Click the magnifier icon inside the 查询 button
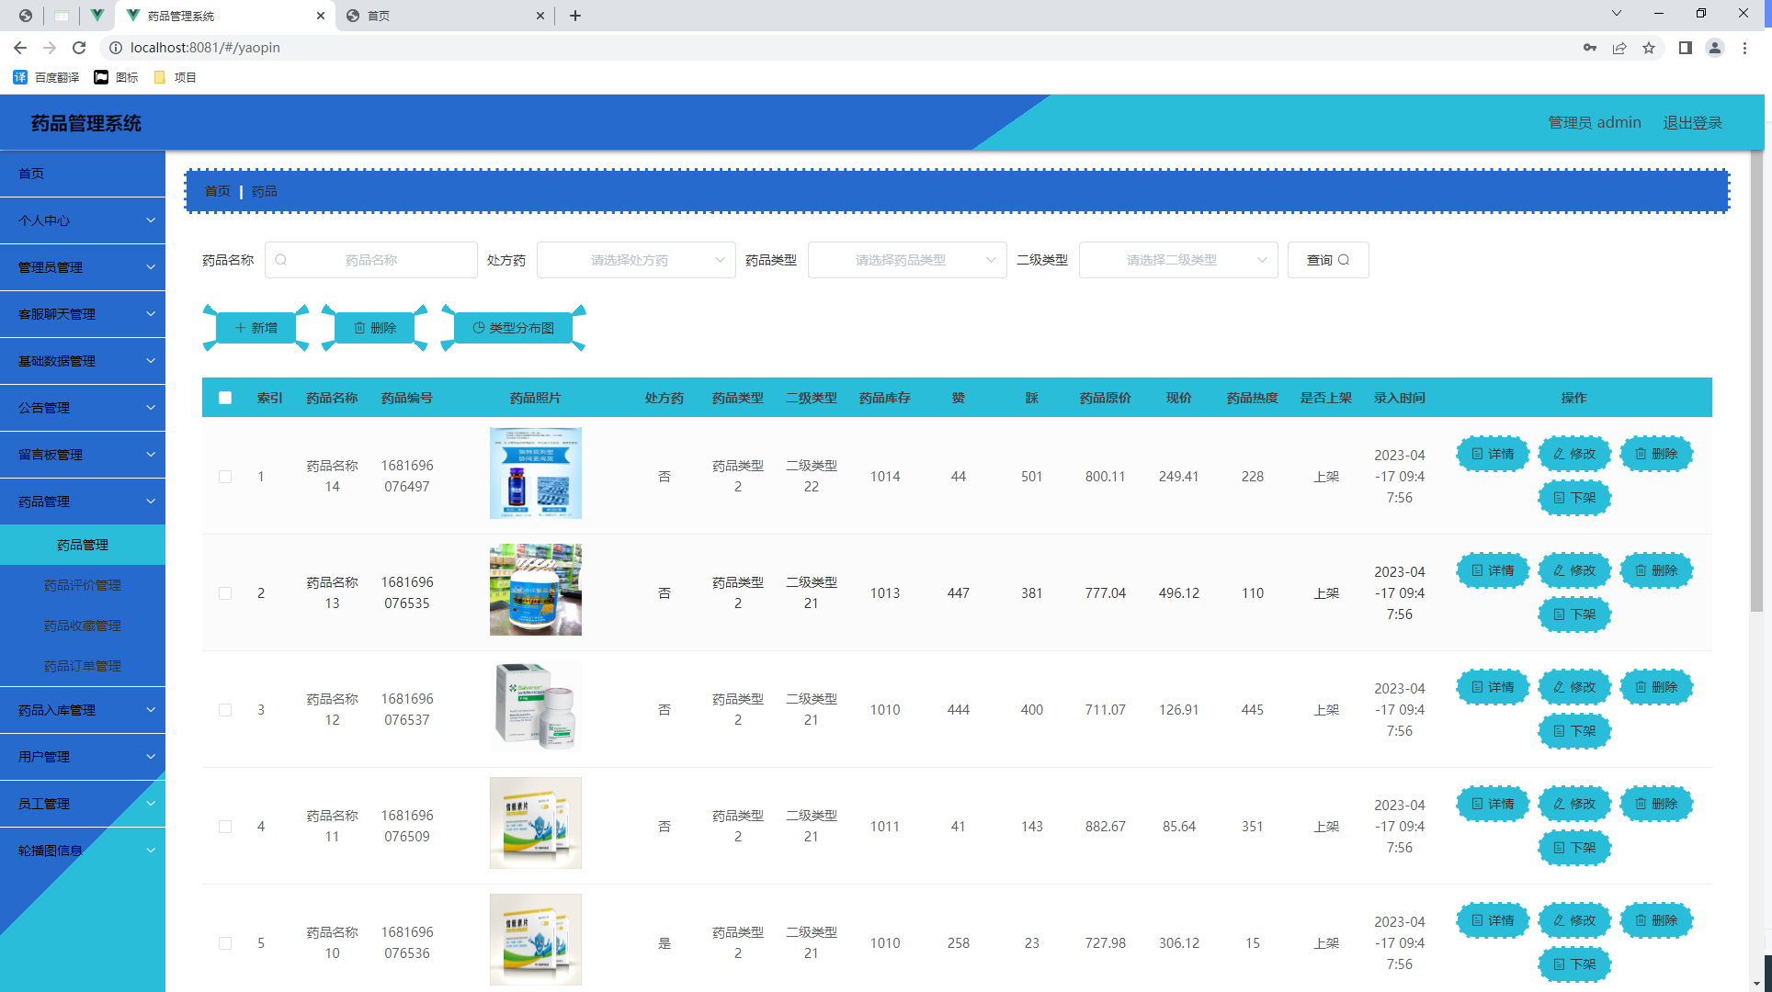 pos(1343,260)
